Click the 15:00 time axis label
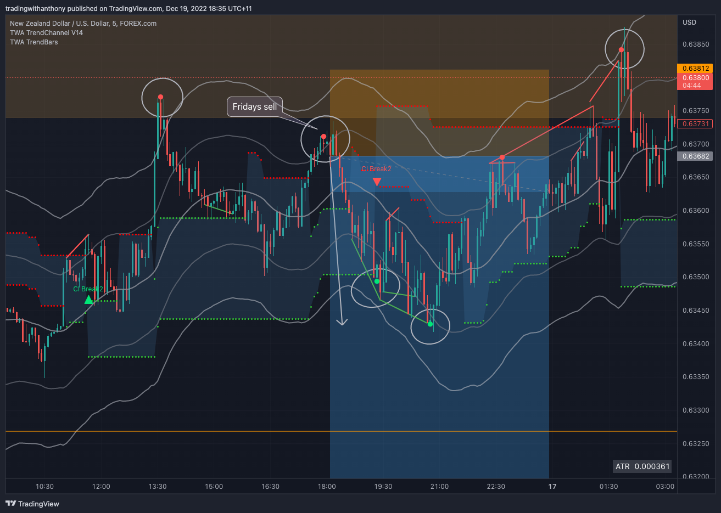Screen dimensions: 721x513 click(214, 487)
